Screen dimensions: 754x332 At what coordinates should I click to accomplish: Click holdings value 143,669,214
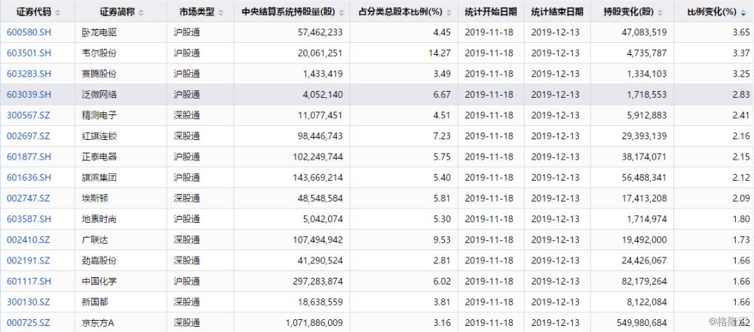[318, 178]
